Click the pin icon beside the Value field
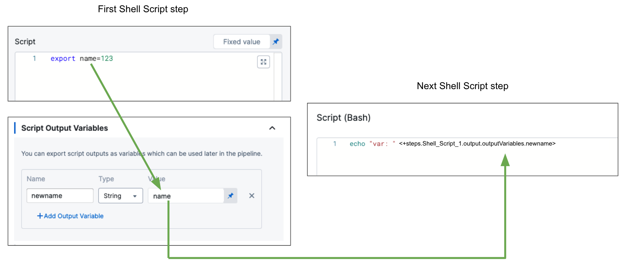Image resolution: width=622 pixels, height=267 pixels. pos(230,196)
